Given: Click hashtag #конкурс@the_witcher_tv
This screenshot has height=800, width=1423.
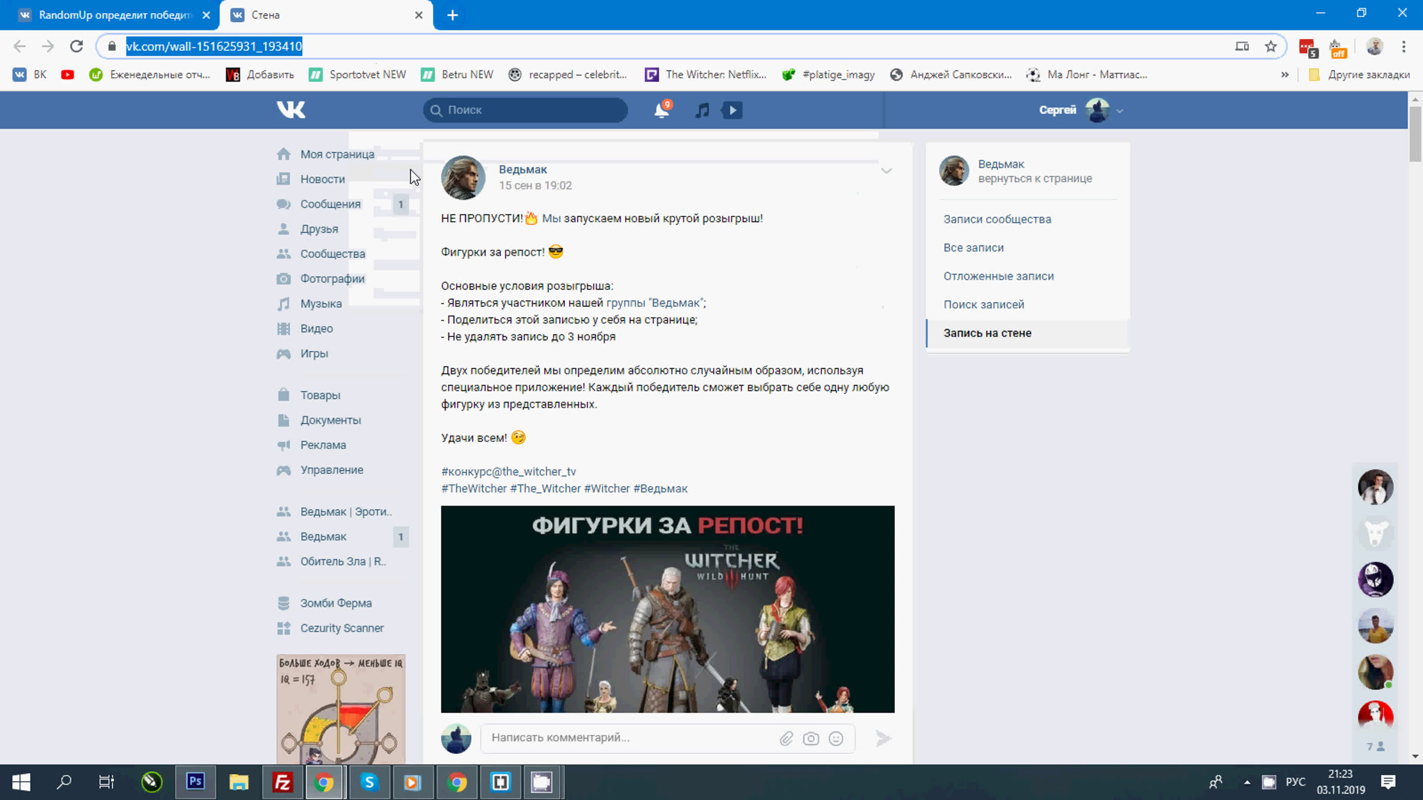Looking at the screenshot, I should [508, 472].
